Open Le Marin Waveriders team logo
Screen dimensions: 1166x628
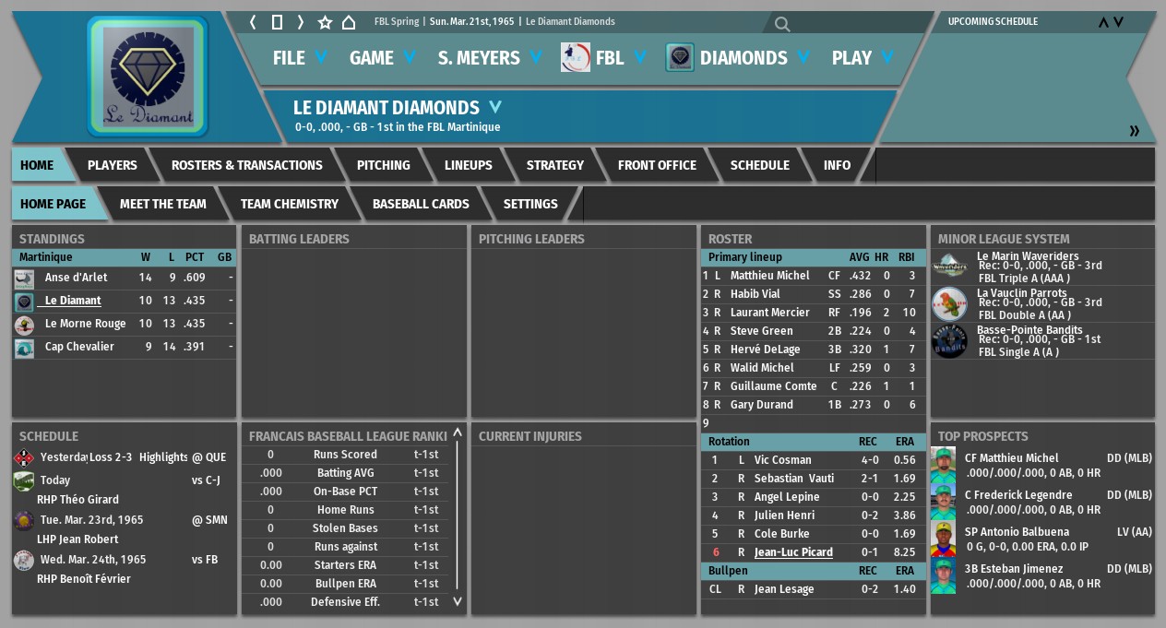tap(949, 267)
